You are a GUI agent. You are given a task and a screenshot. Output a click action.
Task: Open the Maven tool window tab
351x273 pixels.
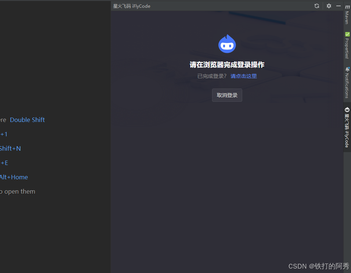click(x=347, y=14)
